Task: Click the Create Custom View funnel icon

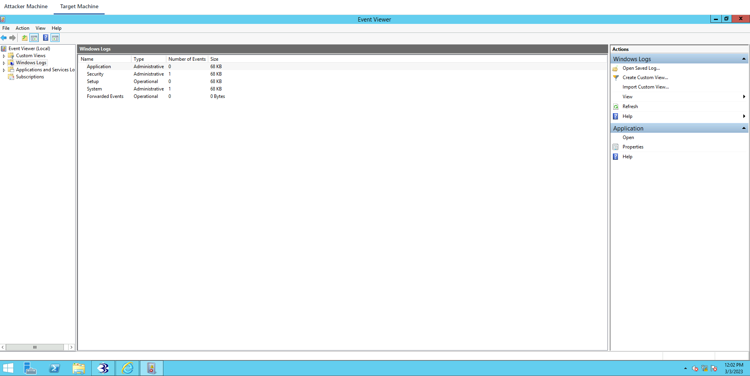Action: (x=616, y=78)
